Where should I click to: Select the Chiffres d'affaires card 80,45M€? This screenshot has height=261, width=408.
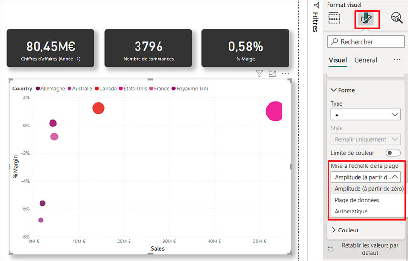50,48
